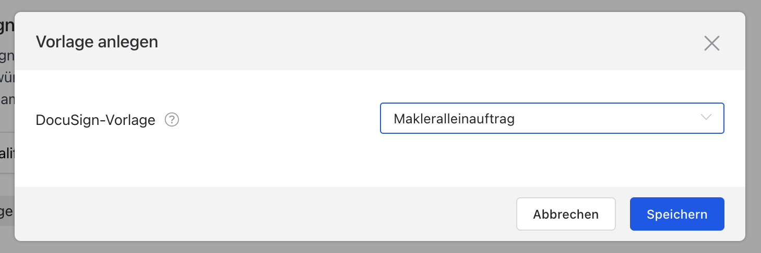
Task: Click the dimmed backdrop outside the dialog
Action: click(x=753, y=130)
